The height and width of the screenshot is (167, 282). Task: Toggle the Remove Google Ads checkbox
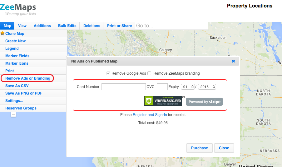tap(108, 73)
